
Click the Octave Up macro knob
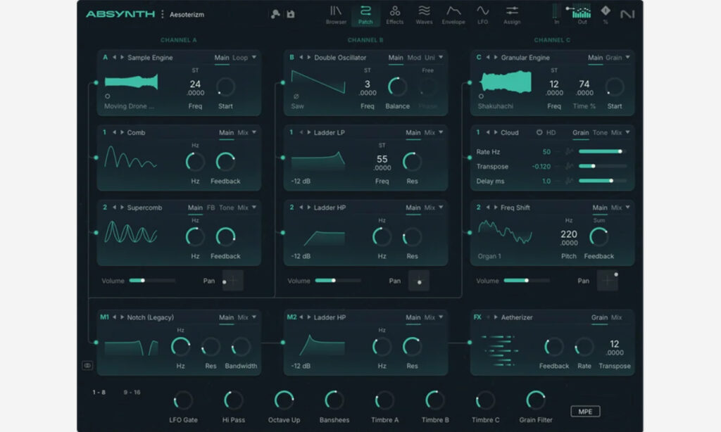point(284,400)
